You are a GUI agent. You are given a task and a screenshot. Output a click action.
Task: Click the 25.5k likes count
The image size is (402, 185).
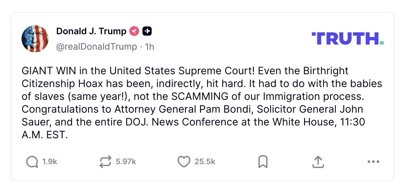point(205,162)
